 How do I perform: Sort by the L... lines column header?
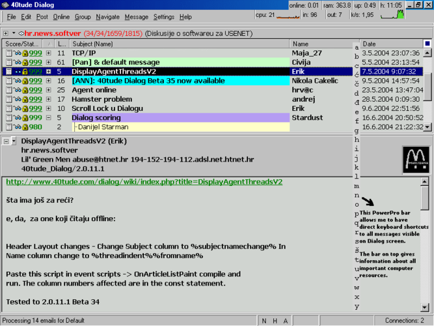[x=61, y=44]
